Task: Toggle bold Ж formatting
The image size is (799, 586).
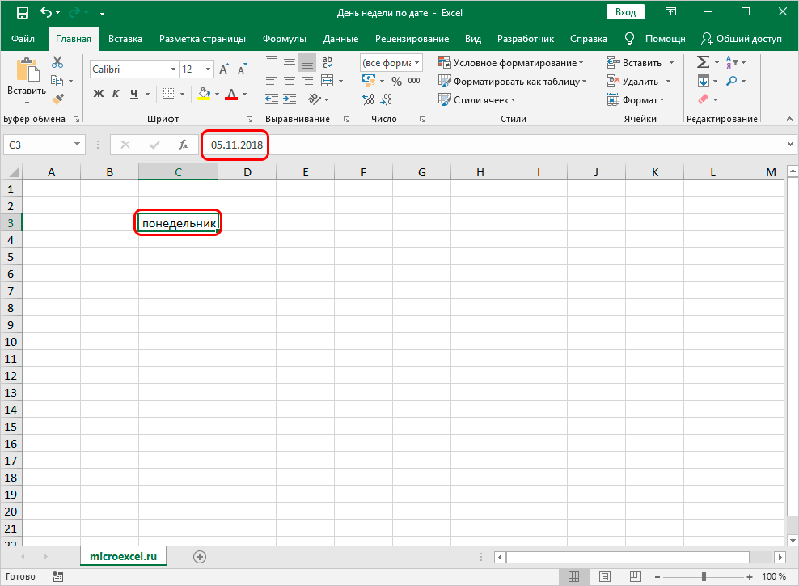Action: pyautogui.click(x=99, y=94)
